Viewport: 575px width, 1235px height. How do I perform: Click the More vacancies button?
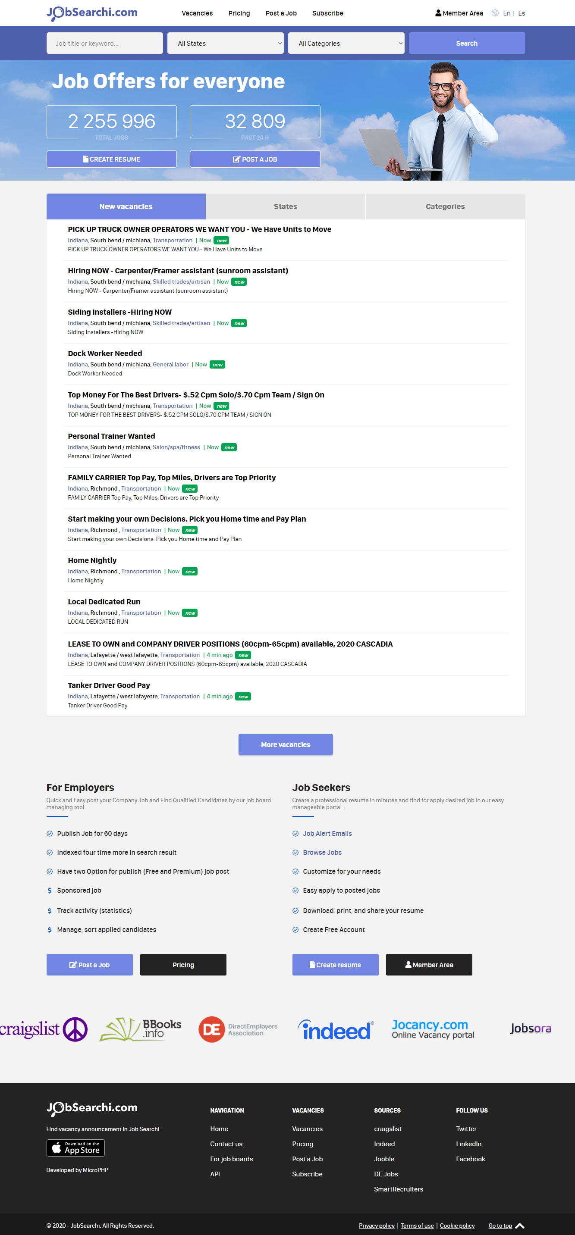[285, 744]
